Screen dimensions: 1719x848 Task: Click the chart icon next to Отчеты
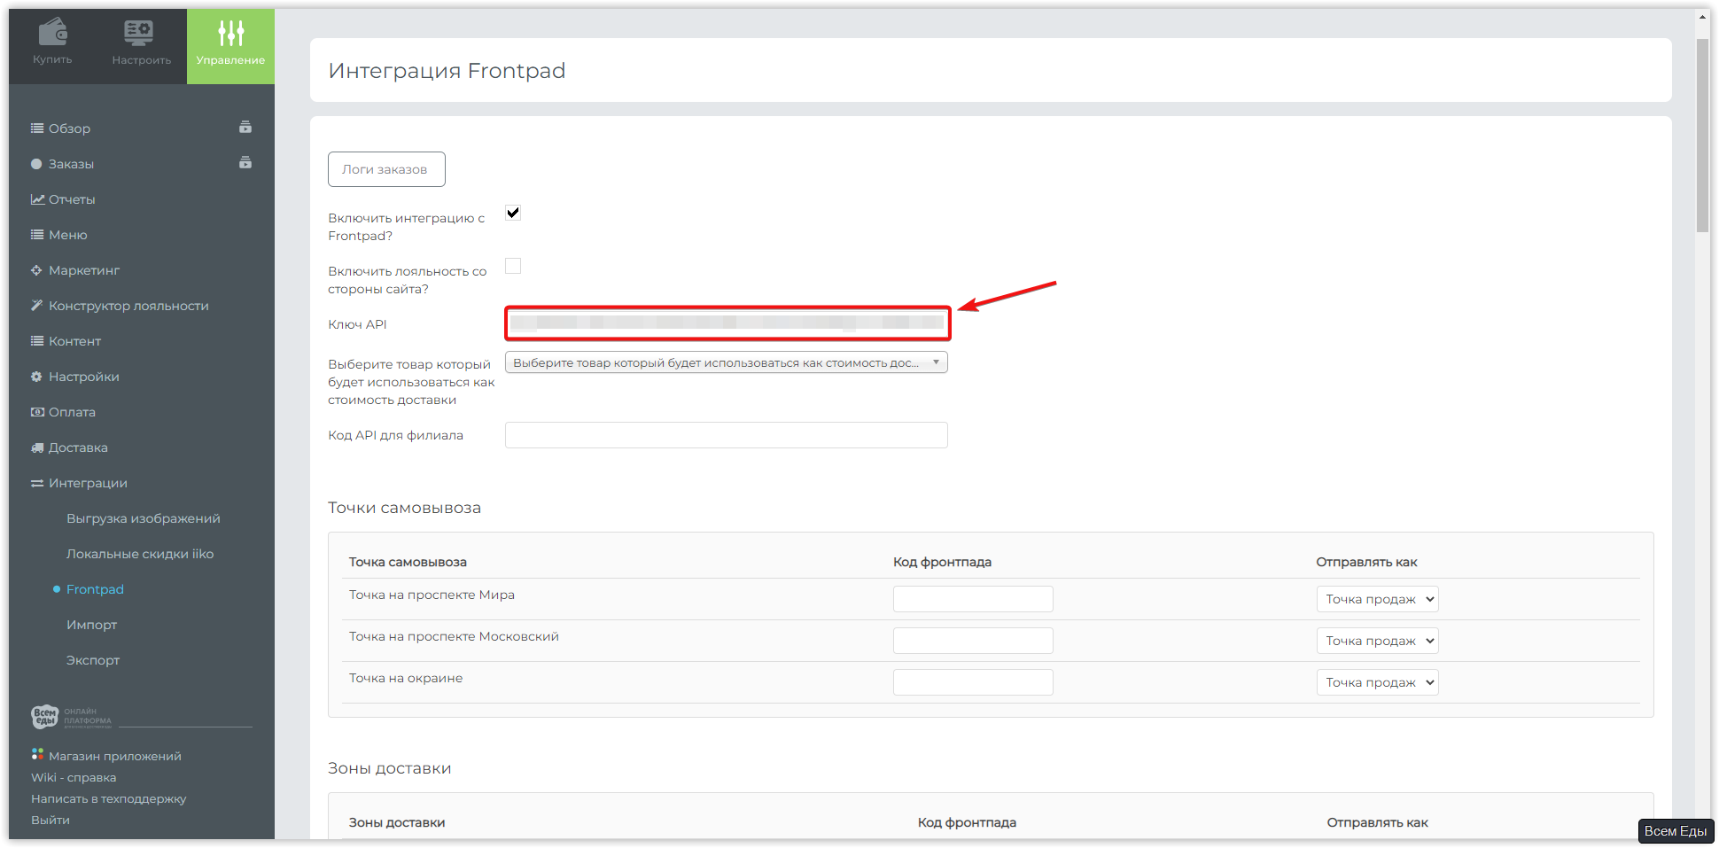37,199
